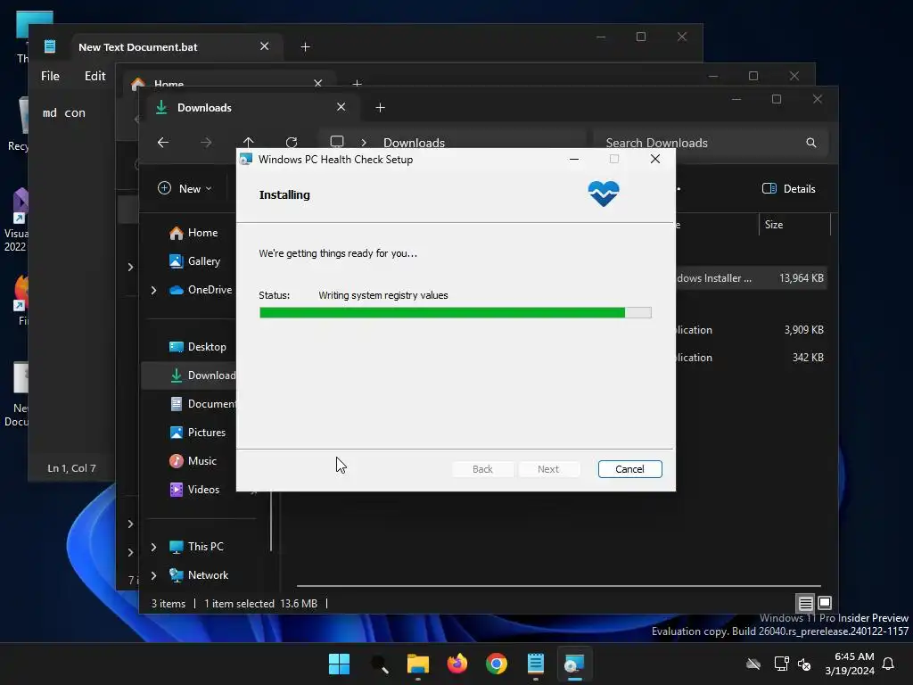
Task: Open the network status tray icon
Action: click(781, 664)
